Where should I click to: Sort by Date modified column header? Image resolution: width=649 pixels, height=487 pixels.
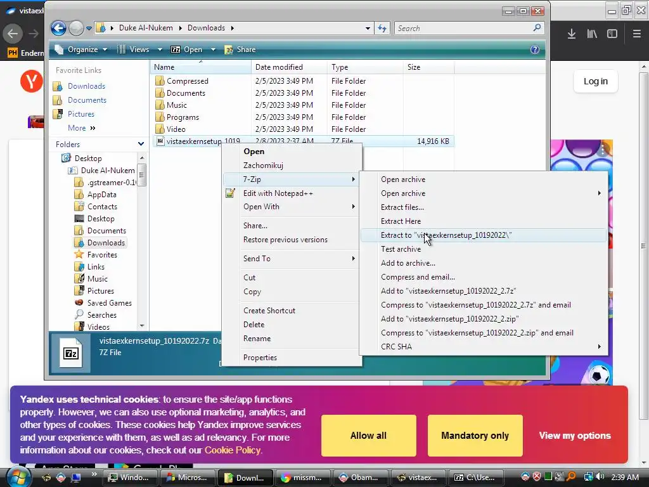pos(288,67)
